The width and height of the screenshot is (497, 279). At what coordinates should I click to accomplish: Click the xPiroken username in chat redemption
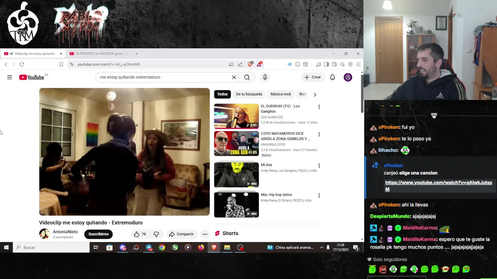(x=393, y=165)
